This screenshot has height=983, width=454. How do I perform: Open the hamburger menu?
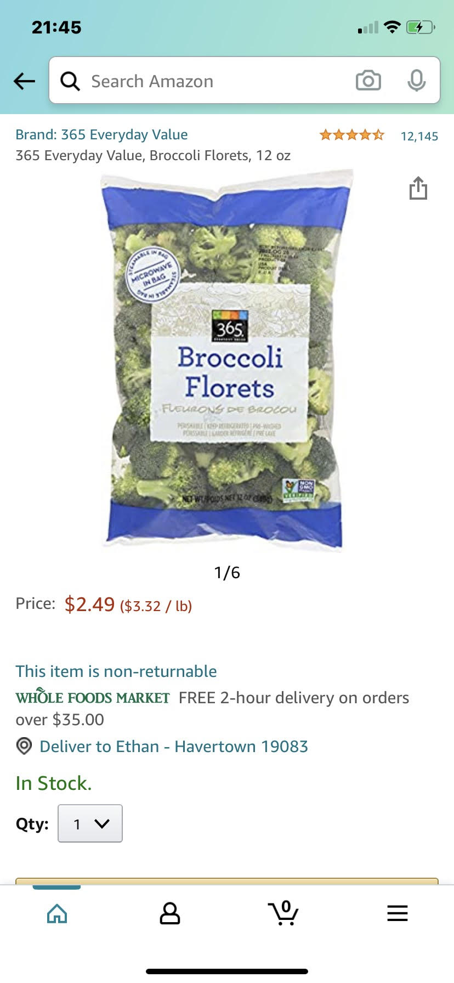(x=397, y=913)
